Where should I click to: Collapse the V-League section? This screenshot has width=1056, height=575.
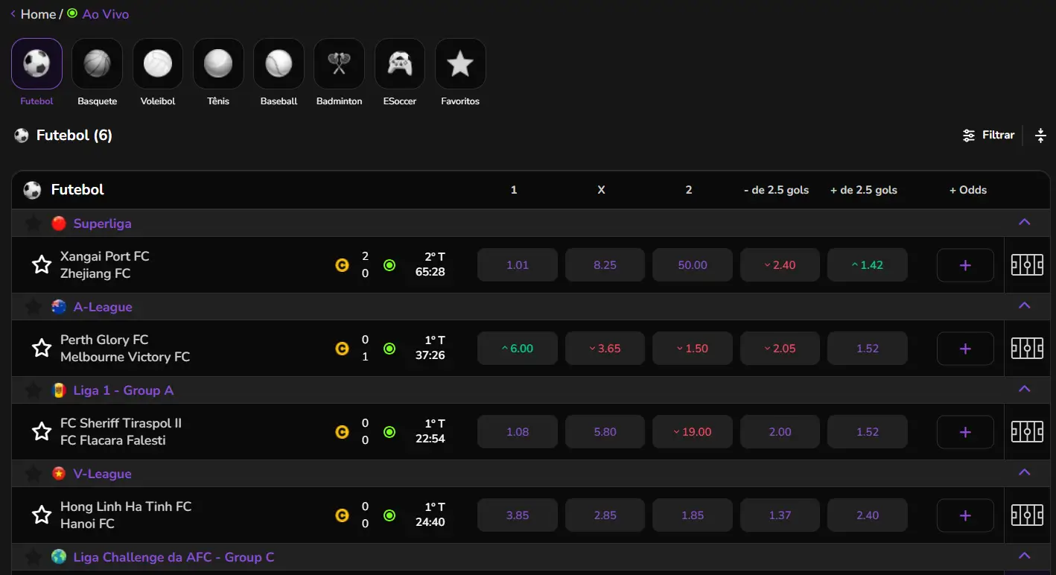click(x=1024, y=473)
